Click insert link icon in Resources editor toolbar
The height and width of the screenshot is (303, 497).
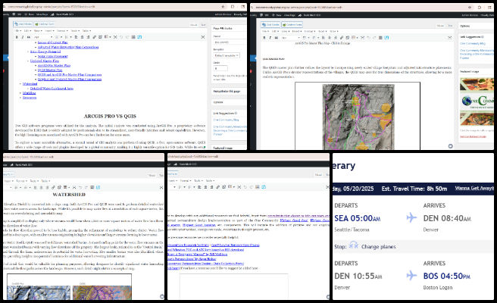[x=218, y=187]
